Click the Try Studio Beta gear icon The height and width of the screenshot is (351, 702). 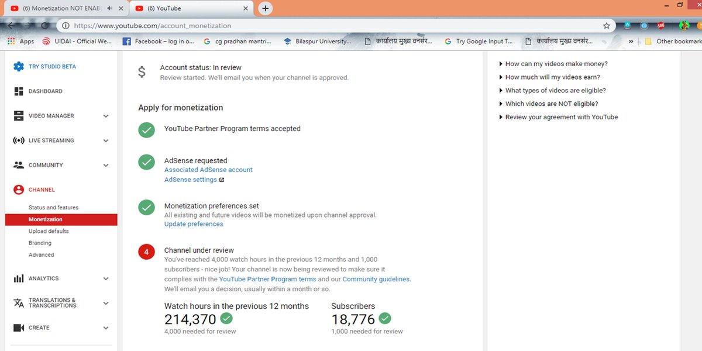point(19,67)
